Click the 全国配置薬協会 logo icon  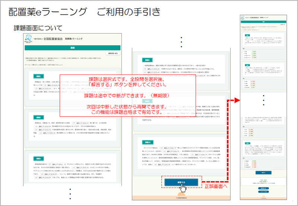pyautogui.click(x=29, y=38)
